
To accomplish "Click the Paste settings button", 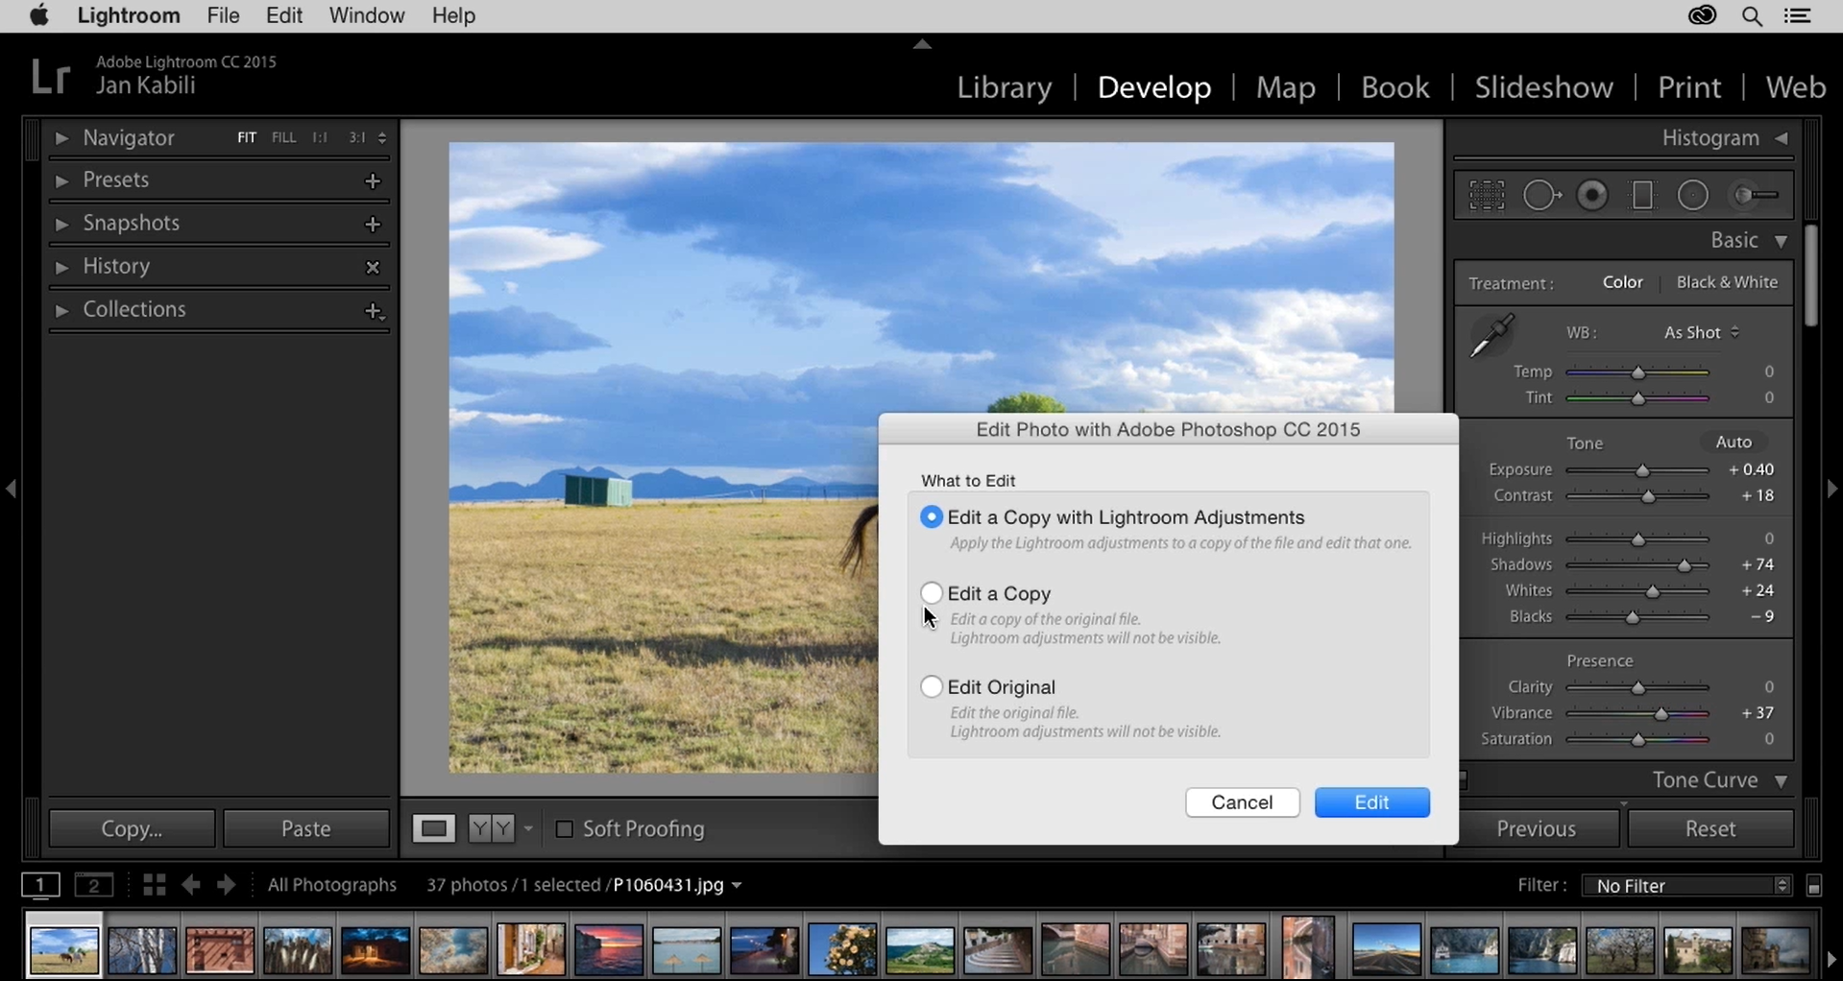I will [306, 828].
